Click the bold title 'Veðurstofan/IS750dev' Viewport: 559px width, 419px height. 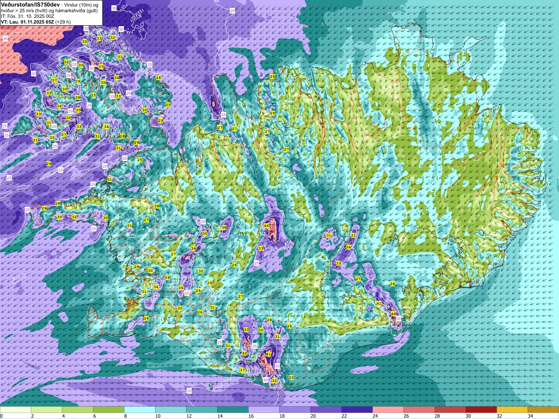pyautogui.click(x=31, y=4)
